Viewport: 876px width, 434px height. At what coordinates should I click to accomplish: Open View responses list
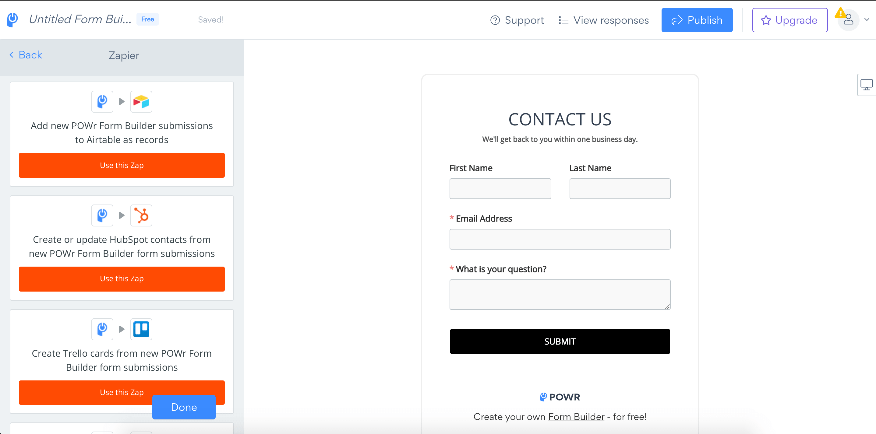(604, 20)
